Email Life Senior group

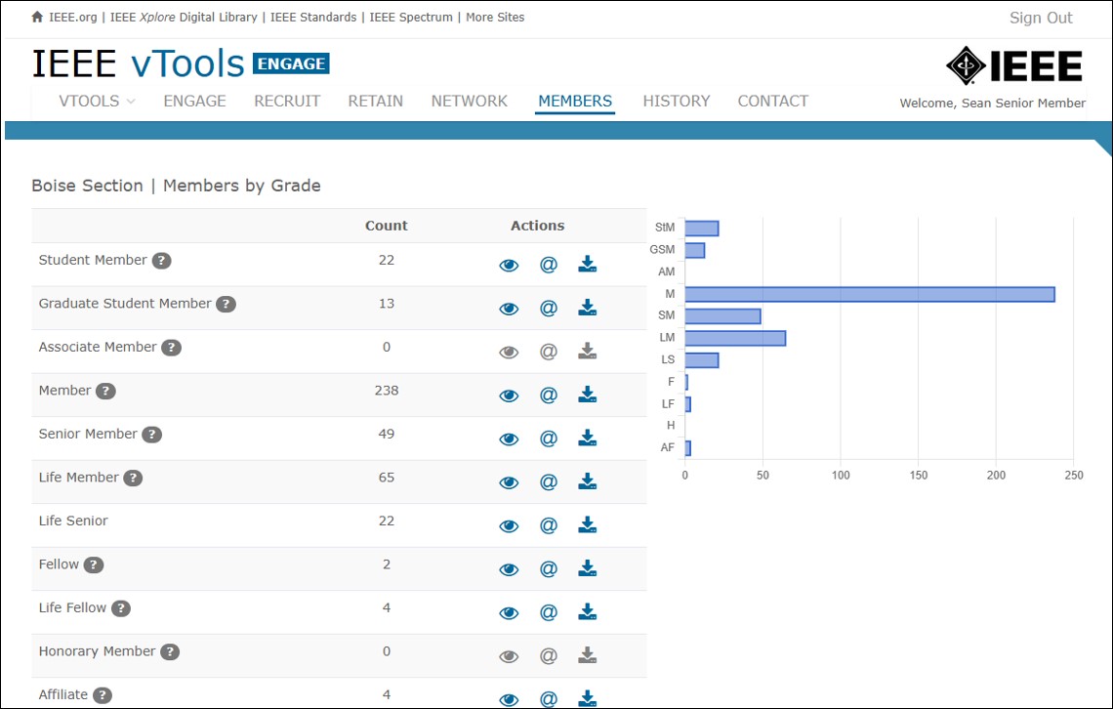(x=549, y=525)
